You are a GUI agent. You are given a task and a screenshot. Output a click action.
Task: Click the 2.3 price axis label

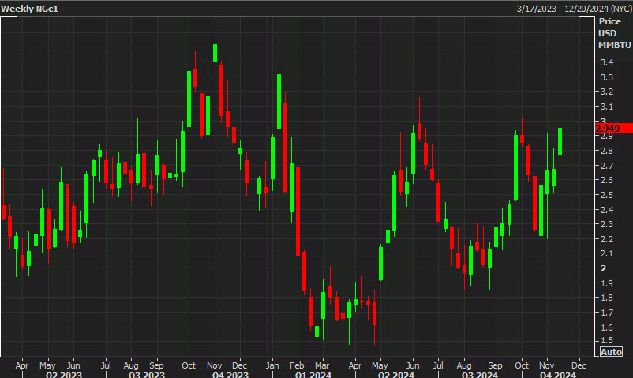pyautogui.click(x=607, y=224)
